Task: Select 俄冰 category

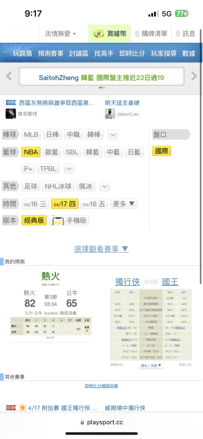Action: point(86,186)
